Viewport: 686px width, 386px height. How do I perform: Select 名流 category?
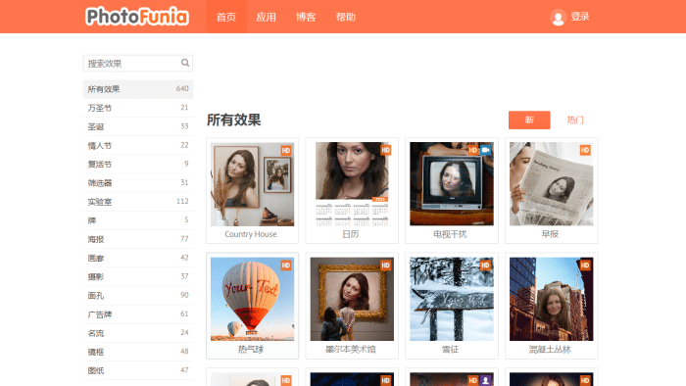coord(138,333)
